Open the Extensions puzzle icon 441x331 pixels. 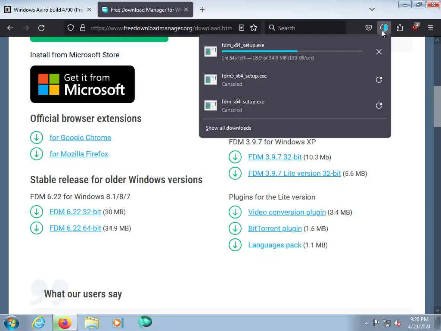tap(400, 28)
